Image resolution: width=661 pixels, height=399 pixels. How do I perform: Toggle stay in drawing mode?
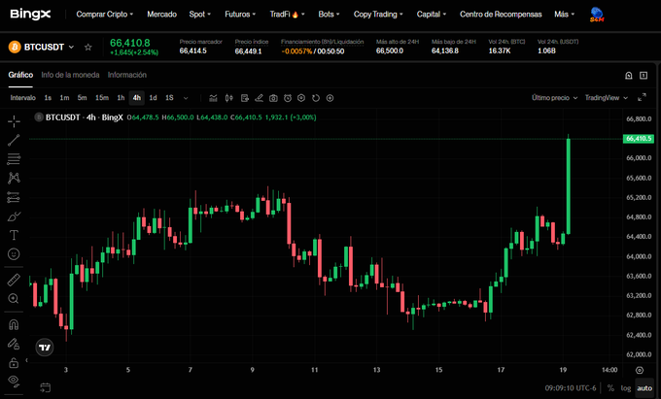coord(14,344)
